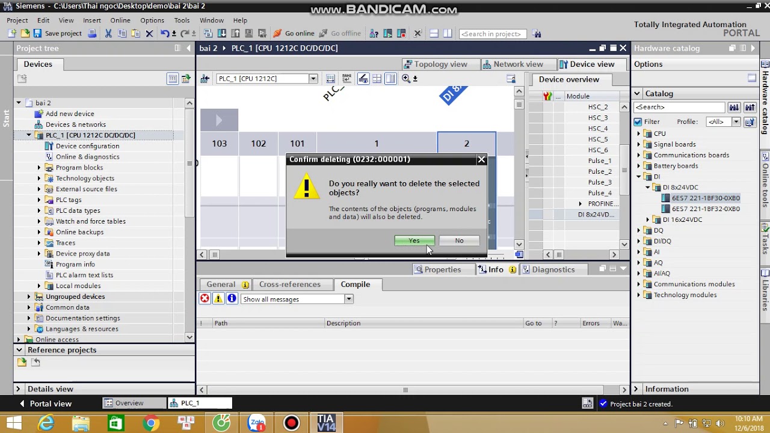Uncheck the Filter checkbox in Catalog
This screenshot has height=433, width=770.
click(x=638, y=121)
